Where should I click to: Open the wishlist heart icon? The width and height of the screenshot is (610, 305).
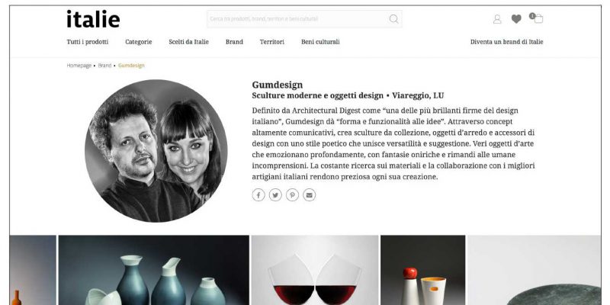click(x=516, y=18)
